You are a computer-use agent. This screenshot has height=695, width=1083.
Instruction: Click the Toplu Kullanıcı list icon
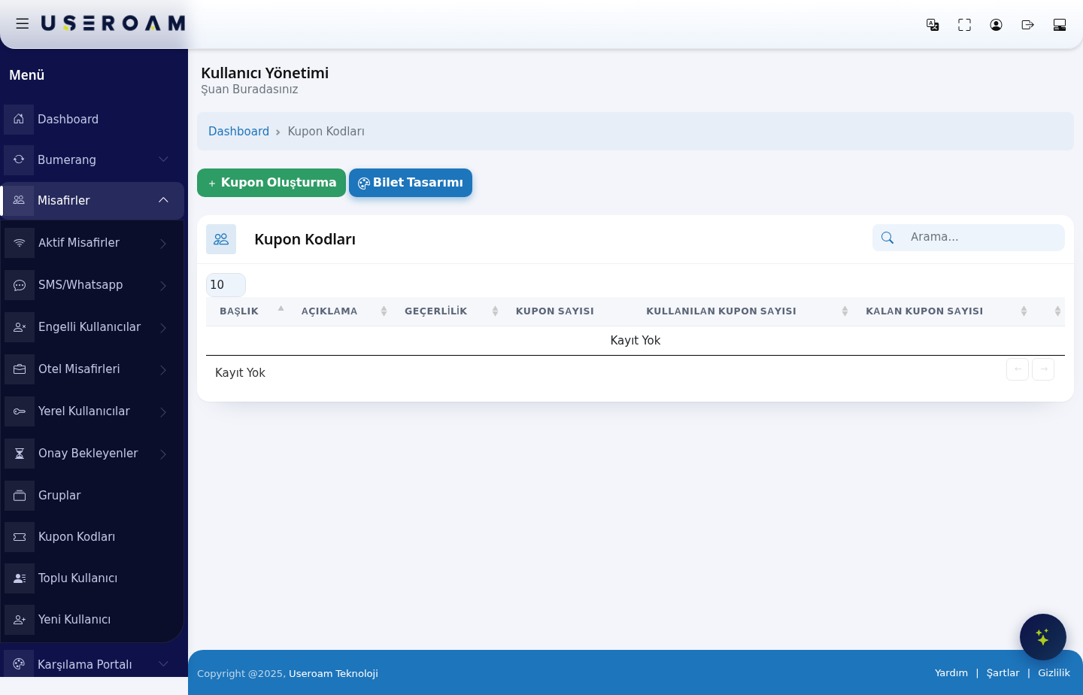[20, 578]
